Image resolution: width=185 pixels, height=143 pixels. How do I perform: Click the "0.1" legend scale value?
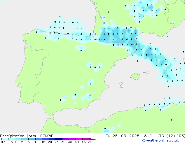[3, 142]
